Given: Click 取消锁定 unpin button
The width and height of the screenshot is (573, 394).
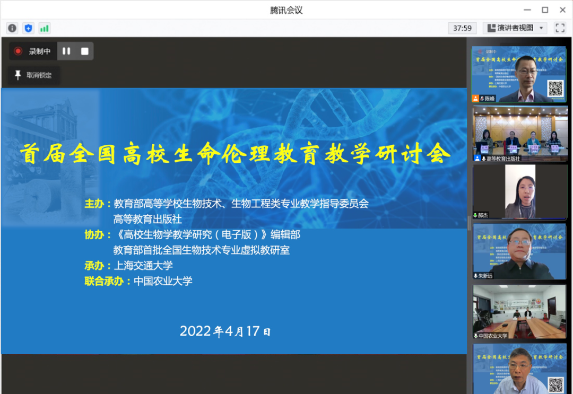Looking at the screenshot, I should 34,75.
